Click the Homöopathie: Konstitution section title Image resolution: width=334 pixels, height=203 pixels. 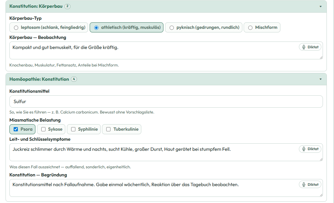(x=39, y=79)
